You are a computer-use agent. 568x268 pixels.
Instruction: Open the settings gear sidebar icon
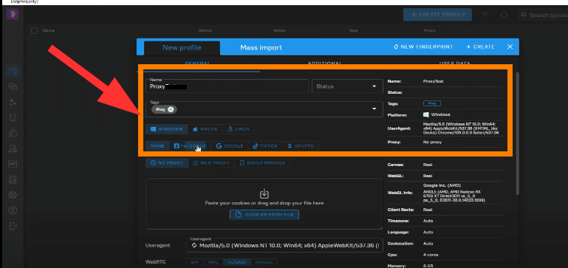pos(13,195)
